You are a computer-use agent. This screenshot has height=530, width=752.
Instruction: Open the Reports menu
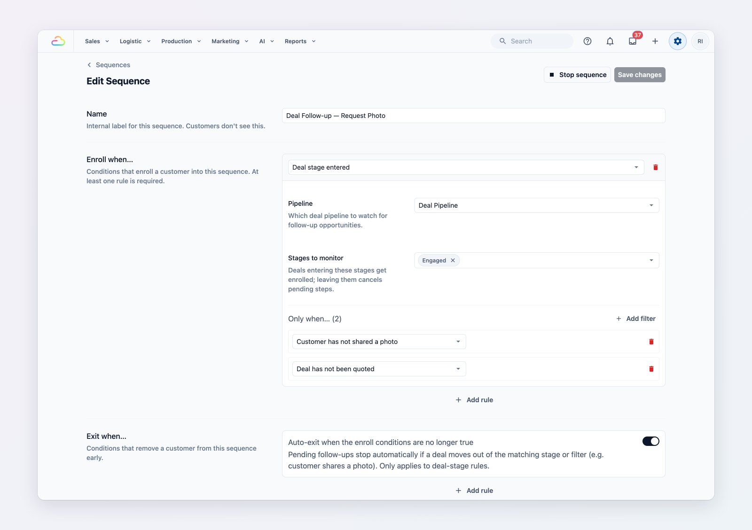(300, 41)
